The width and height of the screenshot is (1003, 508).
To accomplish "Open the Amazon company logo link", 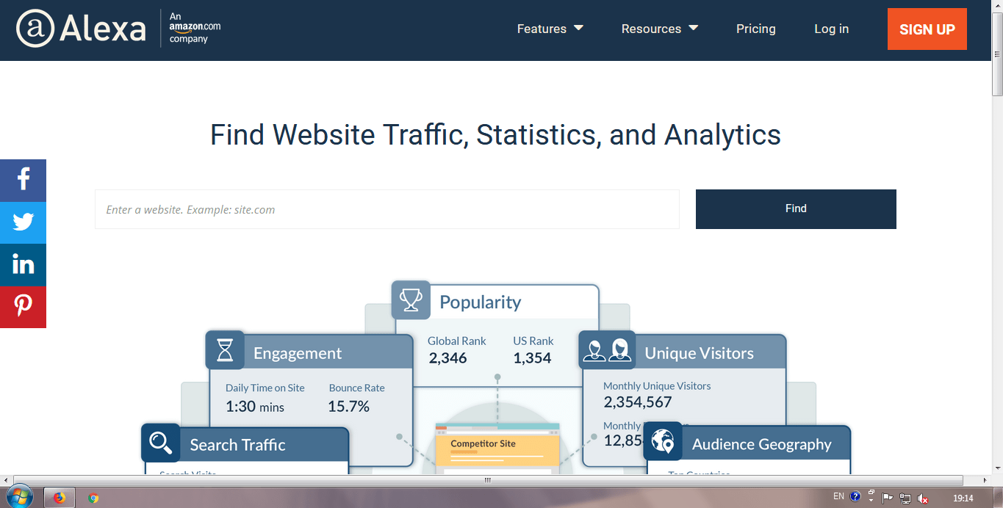I will pos(195,29).
